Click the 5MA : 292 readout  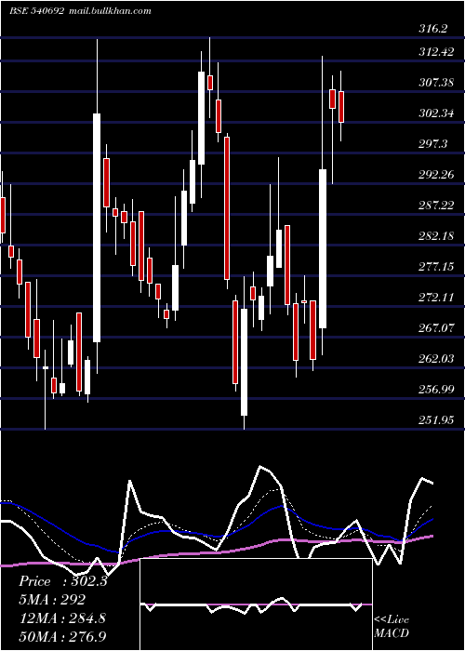pos(52,600)
